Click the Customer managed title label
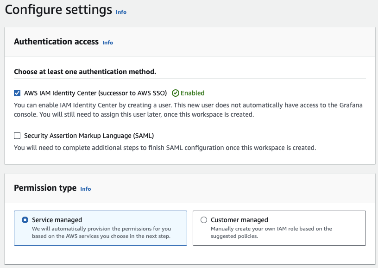 (239, 220)
